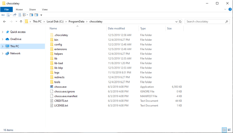Screen dimensions: 233x133
Task: Open the blue Help question mark
Action: [230, 9]
